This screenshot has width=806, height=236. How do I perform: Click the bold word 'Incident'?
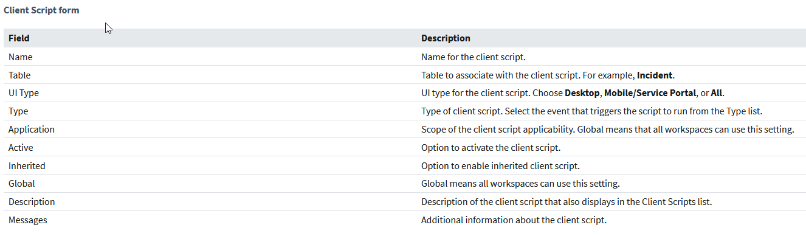(655, 75)
